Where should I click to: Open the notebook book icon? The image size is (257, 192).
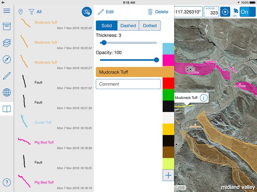click(7, 109)
